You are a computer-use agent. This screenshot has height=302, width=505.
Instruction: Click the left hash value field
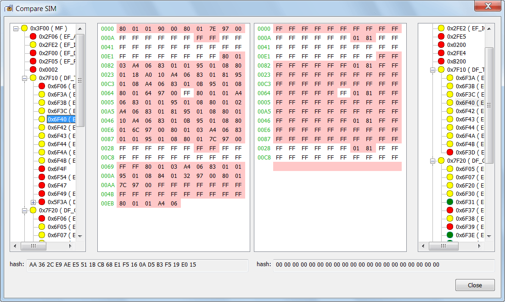[x=137, y=265]
